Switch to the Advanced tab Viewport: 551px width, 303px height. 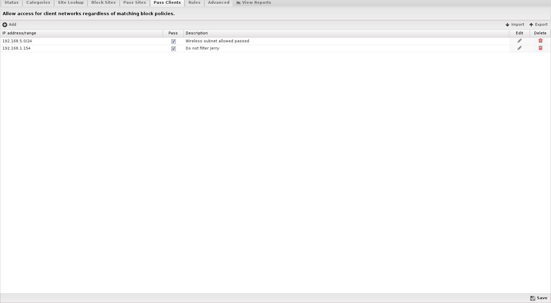pos(218,3)
